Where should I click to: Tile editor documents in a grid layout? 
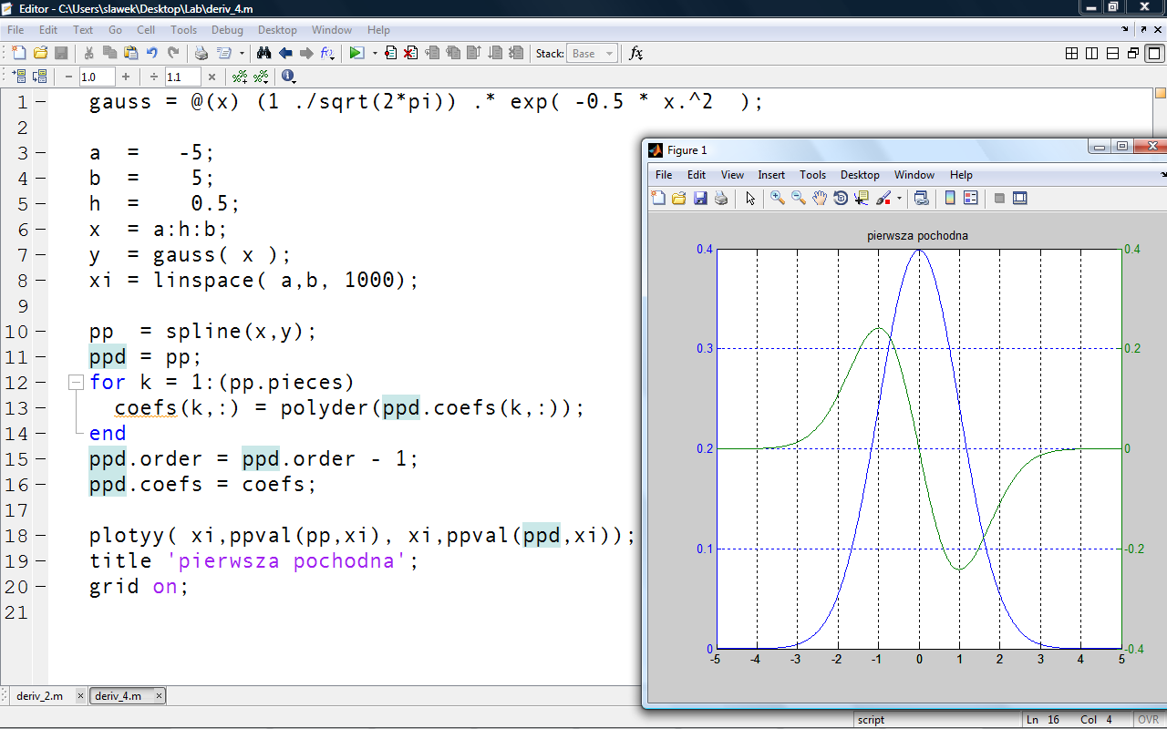pyautogui.click(x=1072, y=54)
